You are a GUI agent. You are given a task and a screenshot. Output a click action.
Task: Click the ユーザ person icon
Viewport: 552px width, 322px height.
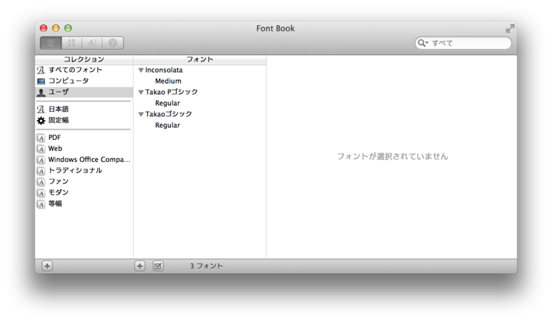pos(41,92)
